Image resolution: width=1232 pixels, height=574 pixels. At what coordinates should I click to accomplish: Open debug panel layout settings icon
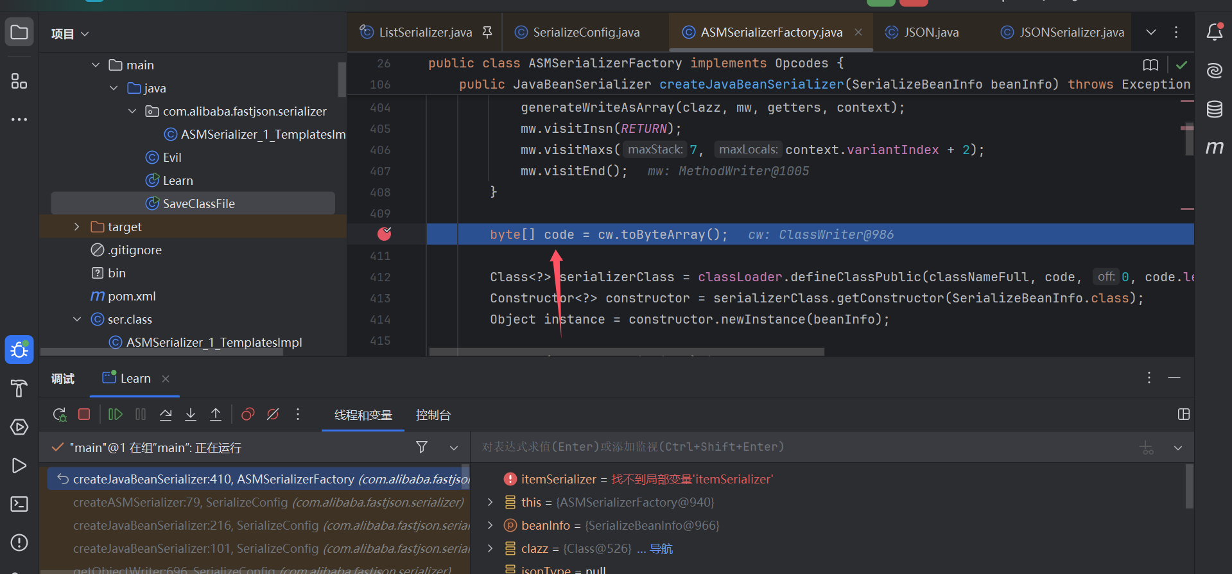pos(1184,414)
